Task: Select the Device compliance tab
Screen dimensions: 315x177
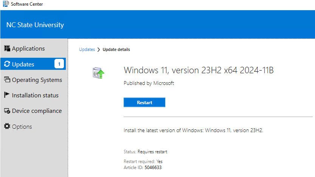Action: coord(37,111)
